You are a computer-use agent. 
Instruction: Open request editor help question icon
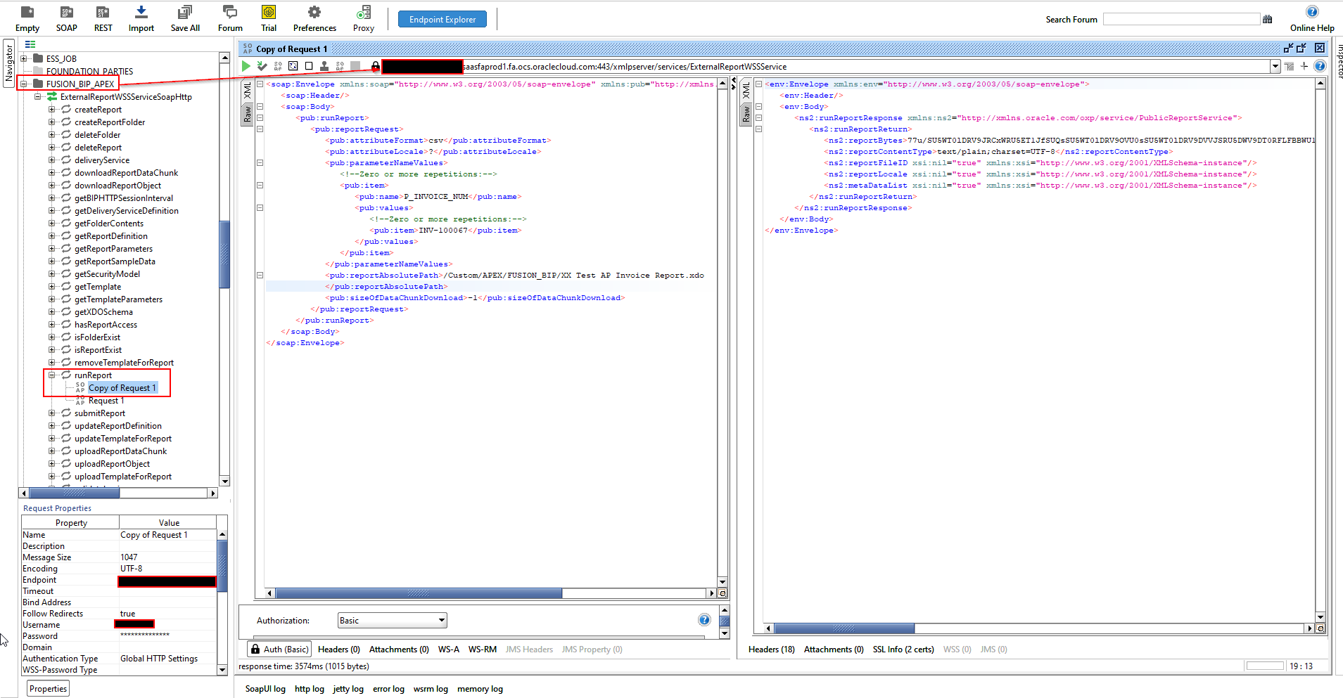[1320, 66]
